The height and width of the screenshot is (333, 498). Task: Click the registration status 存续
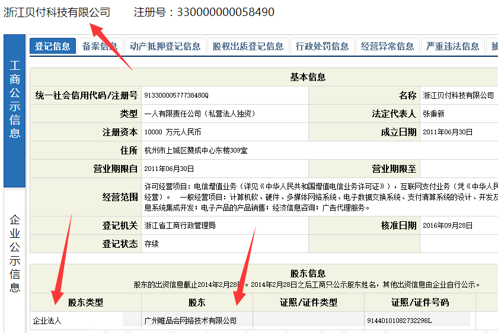(151, 244)
